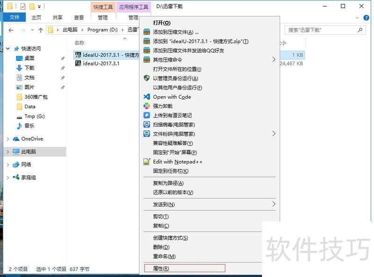Choose 删除(D) from context menu
374x277 pixels.
point(161,247)
